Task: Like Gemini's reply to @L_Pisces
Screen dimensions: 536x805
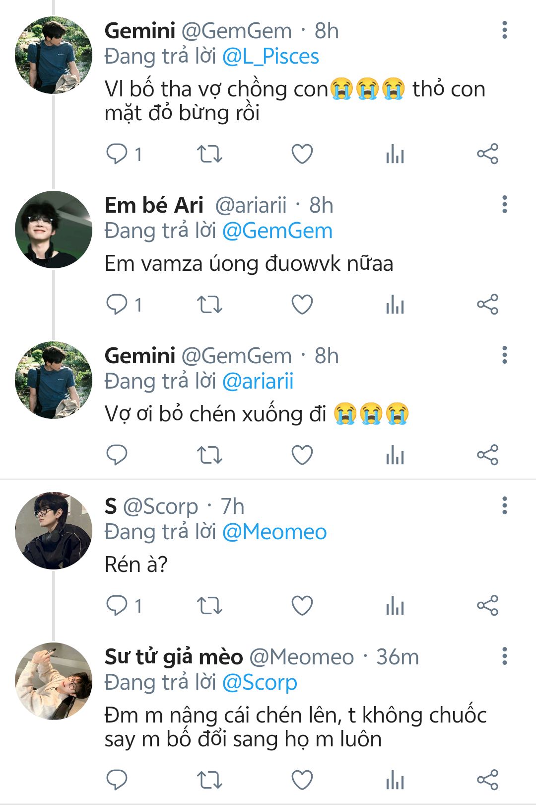Action: 302,154
